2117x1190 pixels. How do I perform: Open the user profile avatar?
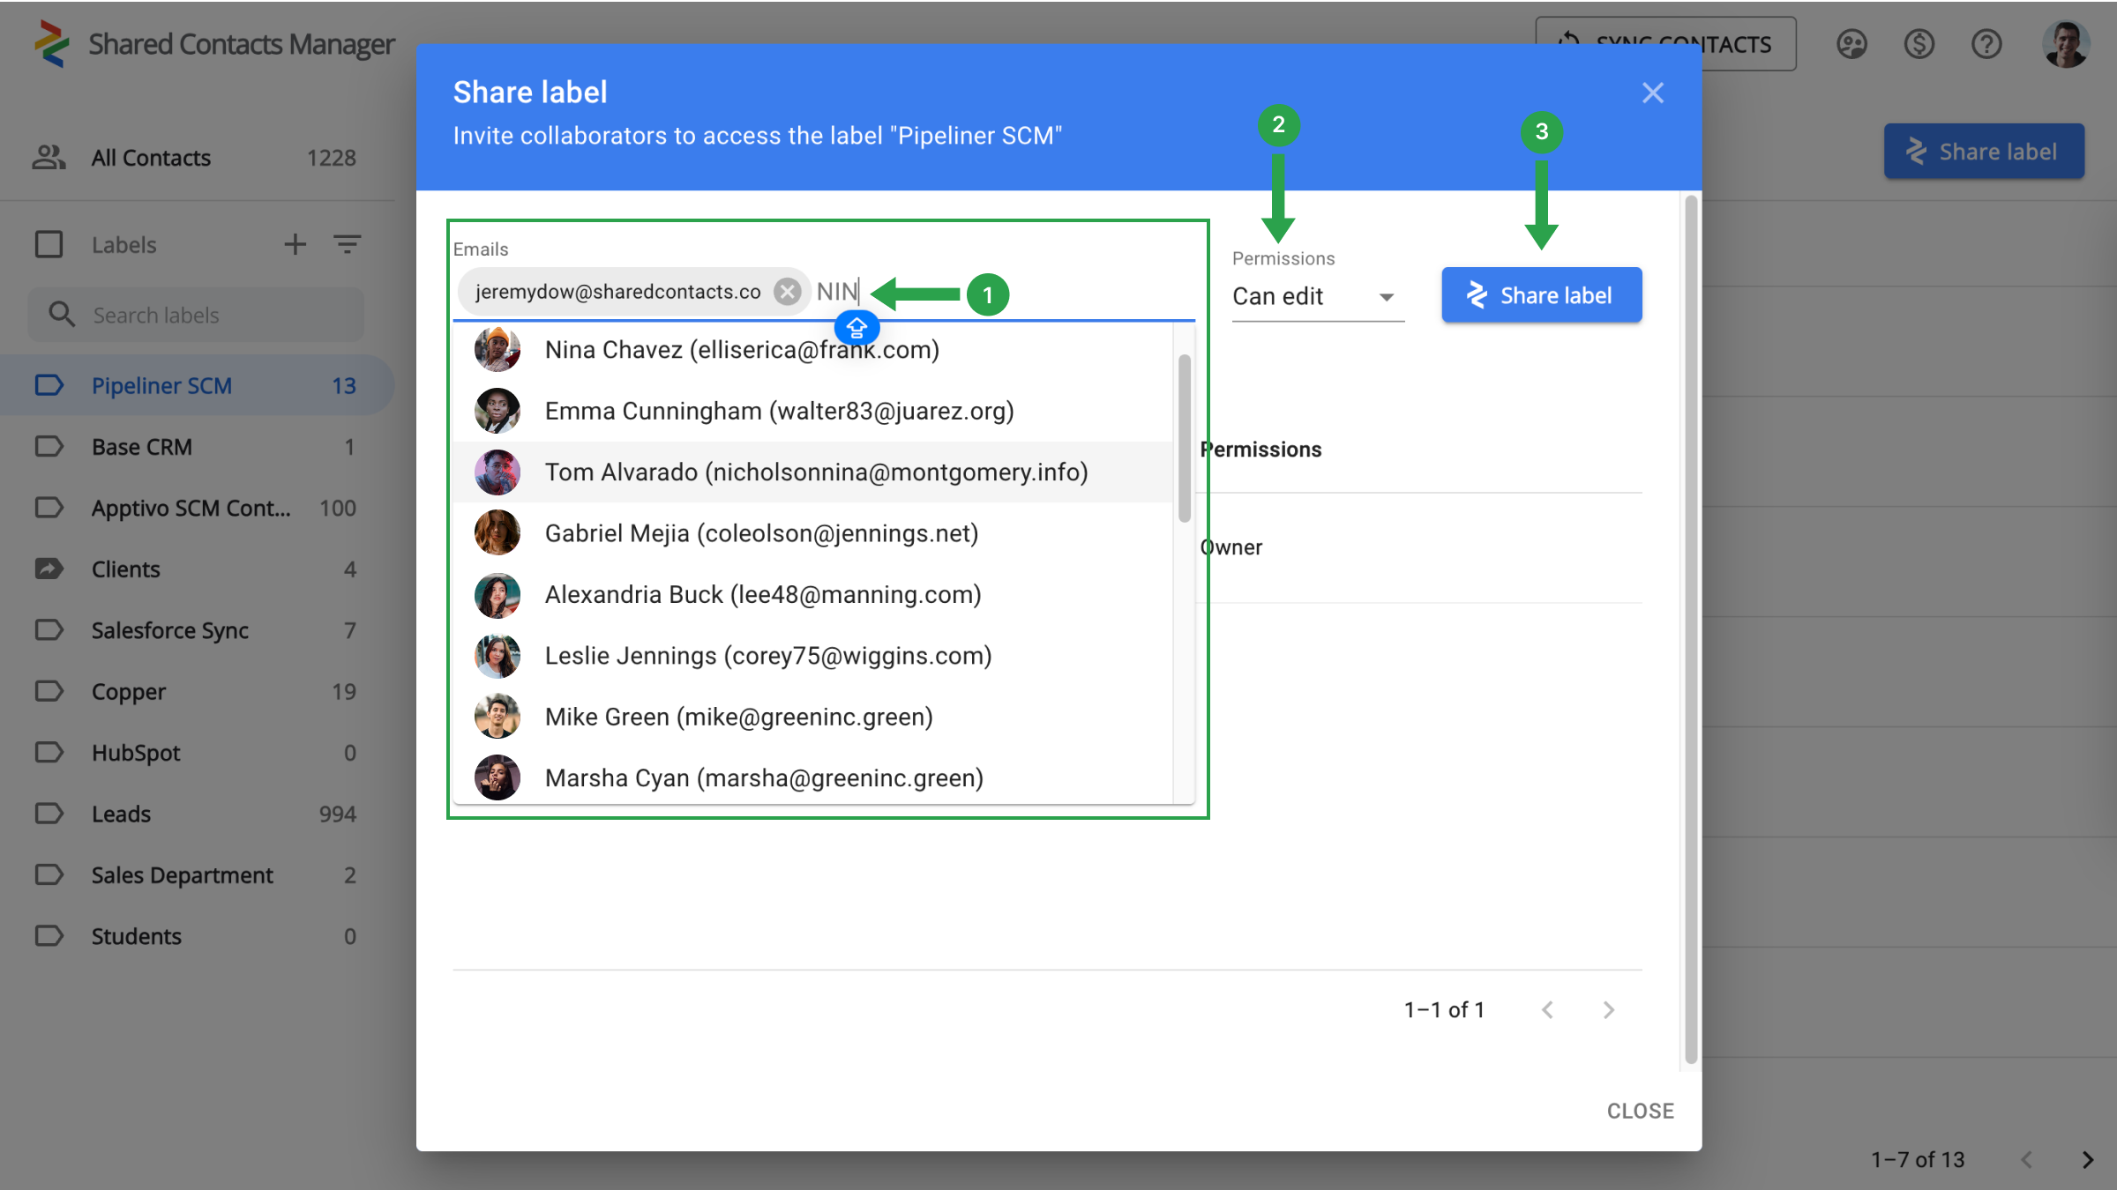tap(2065, 43)
